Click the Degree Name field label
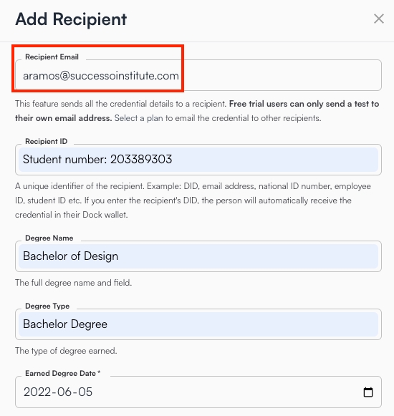This screenshot has width=394, height=416. 49,238
